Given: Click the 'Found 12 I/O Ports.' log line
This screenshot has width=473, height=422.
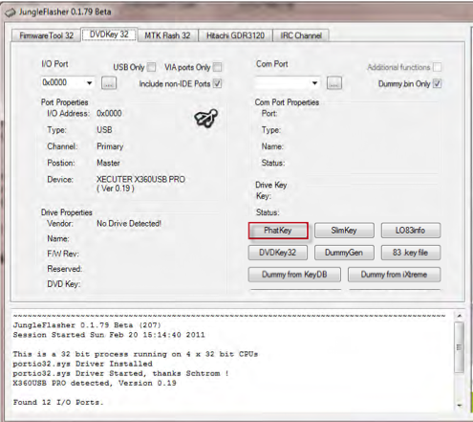Looking at the screenshot, I should 58,402.
